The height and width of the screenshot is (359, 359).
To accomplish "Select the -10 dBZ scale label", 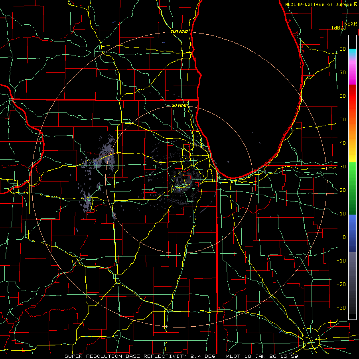I will click(341, 261).
